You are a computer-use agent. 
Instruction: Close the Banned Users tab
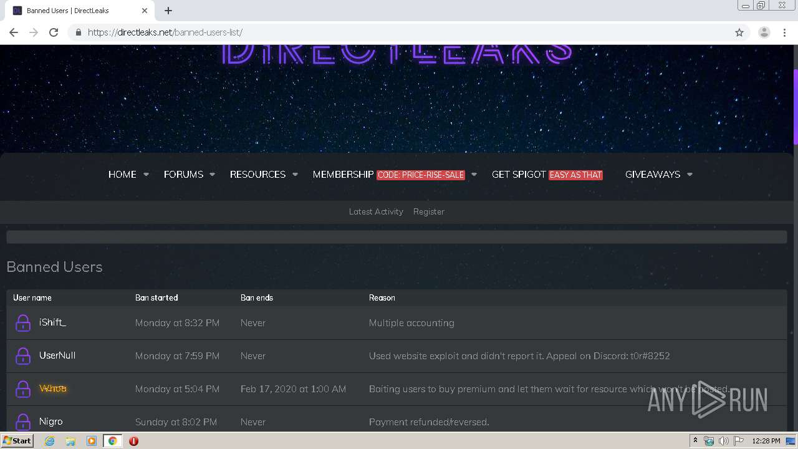coord(145,11)
